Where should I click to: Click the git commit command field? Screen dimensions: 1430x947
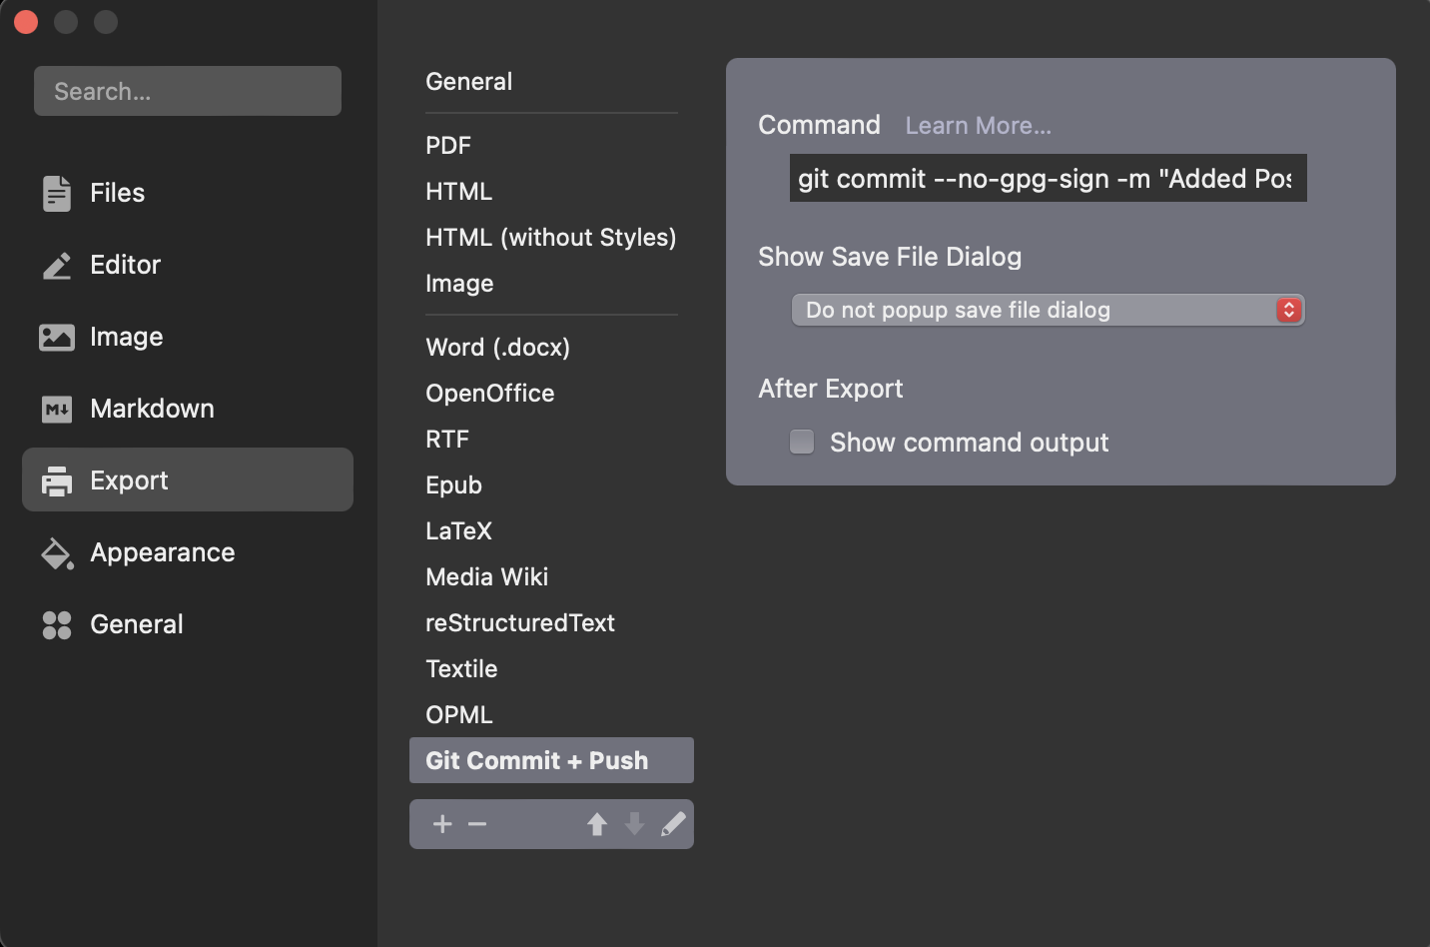(x=1048, y=179)
